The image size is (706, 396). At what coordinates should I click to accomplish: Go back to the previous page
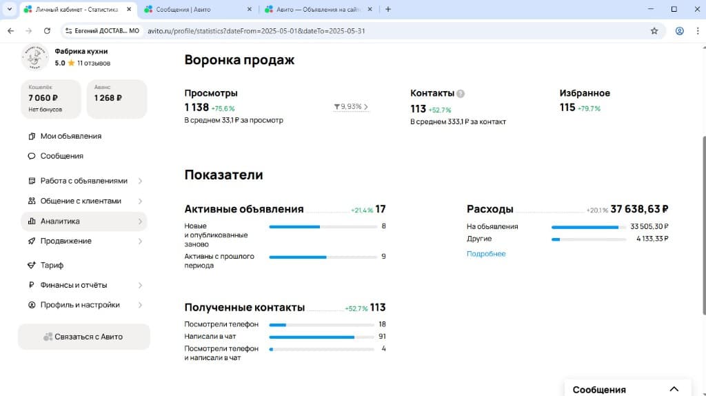click(x=11, y=31)
